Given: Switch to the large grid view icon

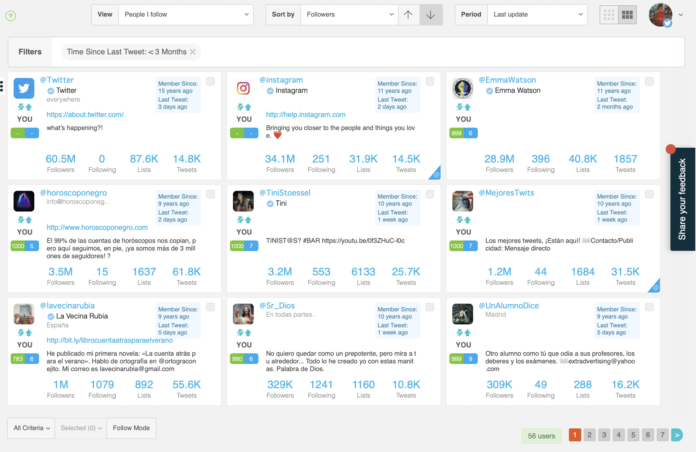Looking at the screenshot, I should [627, 14].
